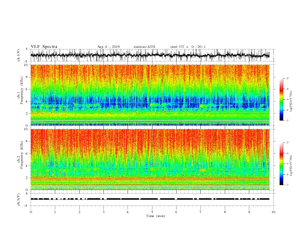This screenshot has width=308, height=238.
Task: Click the date text 'Sep. 6 , 2019'
Action: point(108,47)
